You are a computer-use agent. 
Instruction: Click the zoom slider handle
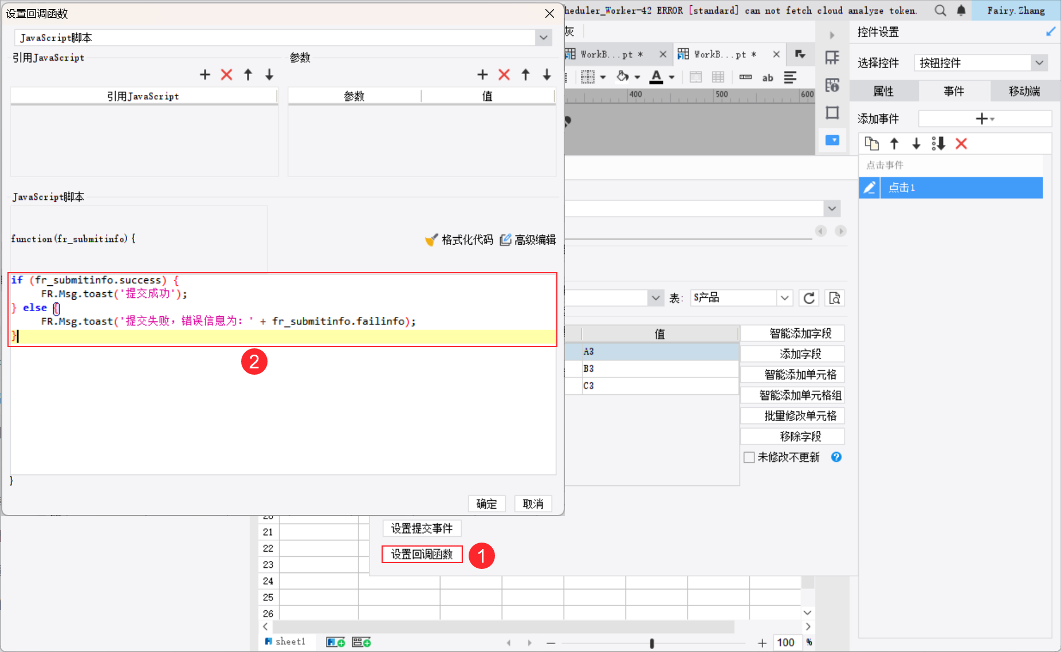(652, 643)
